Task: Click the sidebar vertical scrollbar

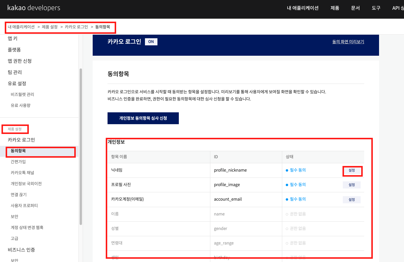Action: coord(81,146)
